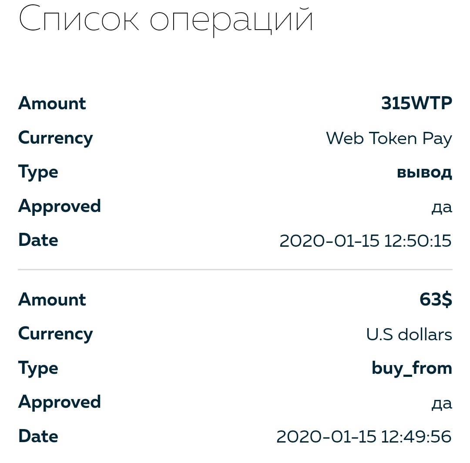Viewport: 470px width, 463px height.
Task: Click the 2020-01-15 12:49:56 date value
Action: (364, 436)
